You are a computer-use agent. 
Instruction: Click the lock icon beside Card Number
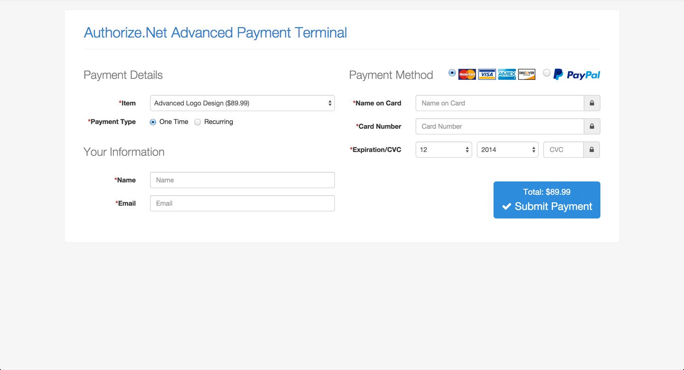click(x=592, y=126)
